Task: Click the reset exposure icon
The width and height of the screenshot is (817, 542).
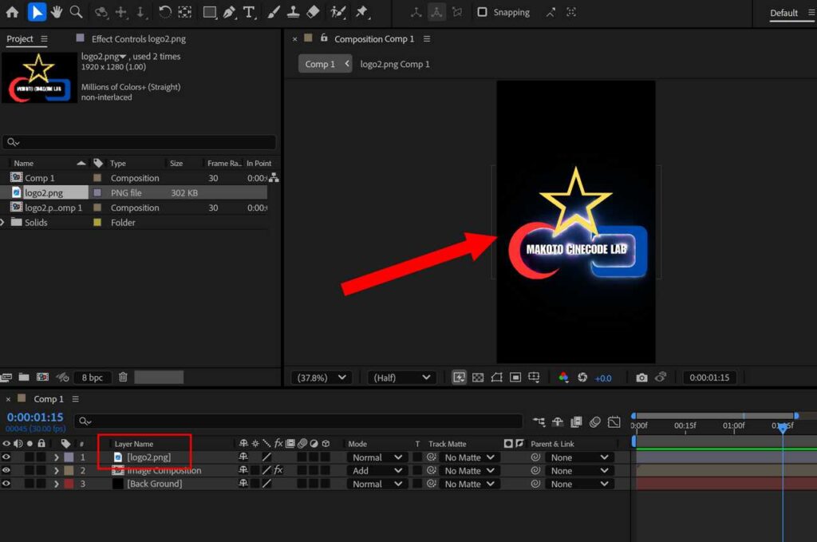Action: [582, 378]
